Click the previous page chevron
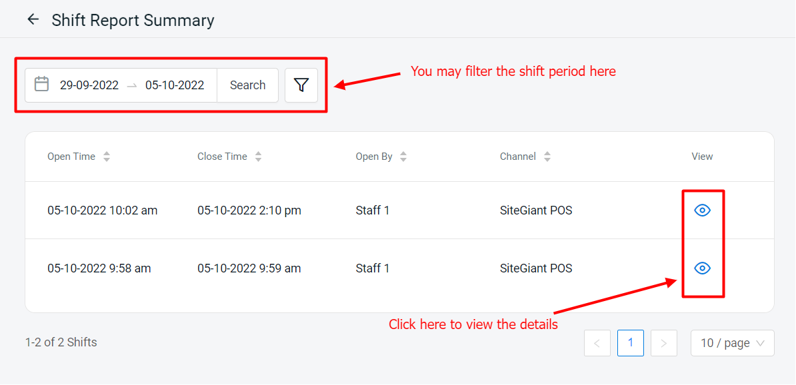The image size is (796, 385). (597, 342)
